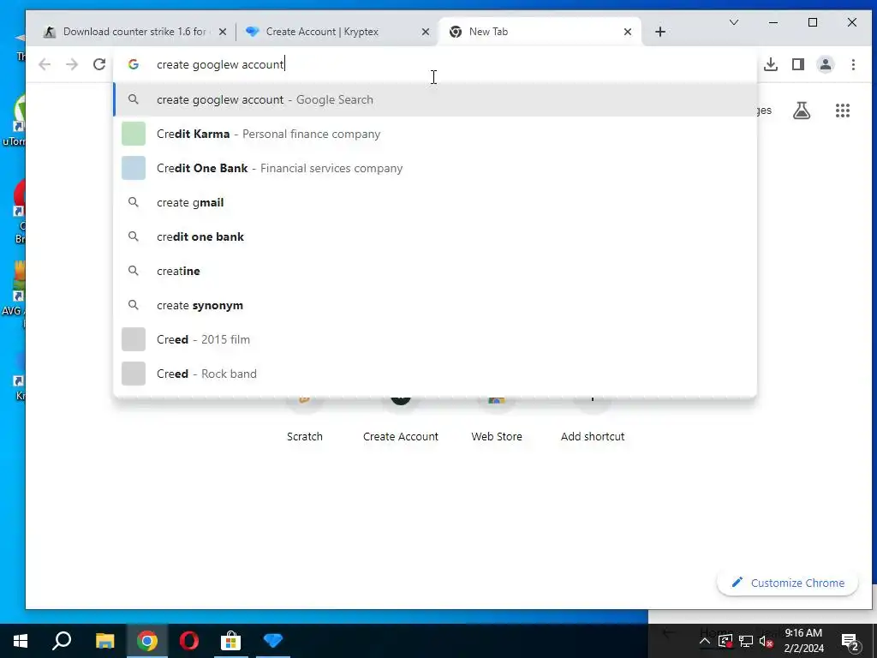Select Creed Rock band suggestion
The width and height of the screenshot is (877, 658).
click(435, 374)
